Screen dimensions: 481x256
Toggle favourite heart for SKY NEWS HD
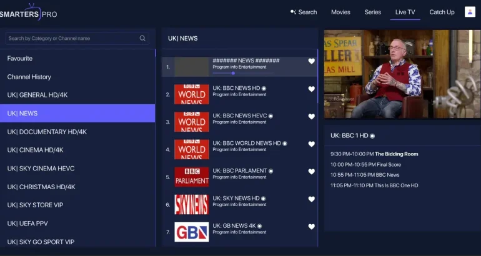tap(311, 199)
